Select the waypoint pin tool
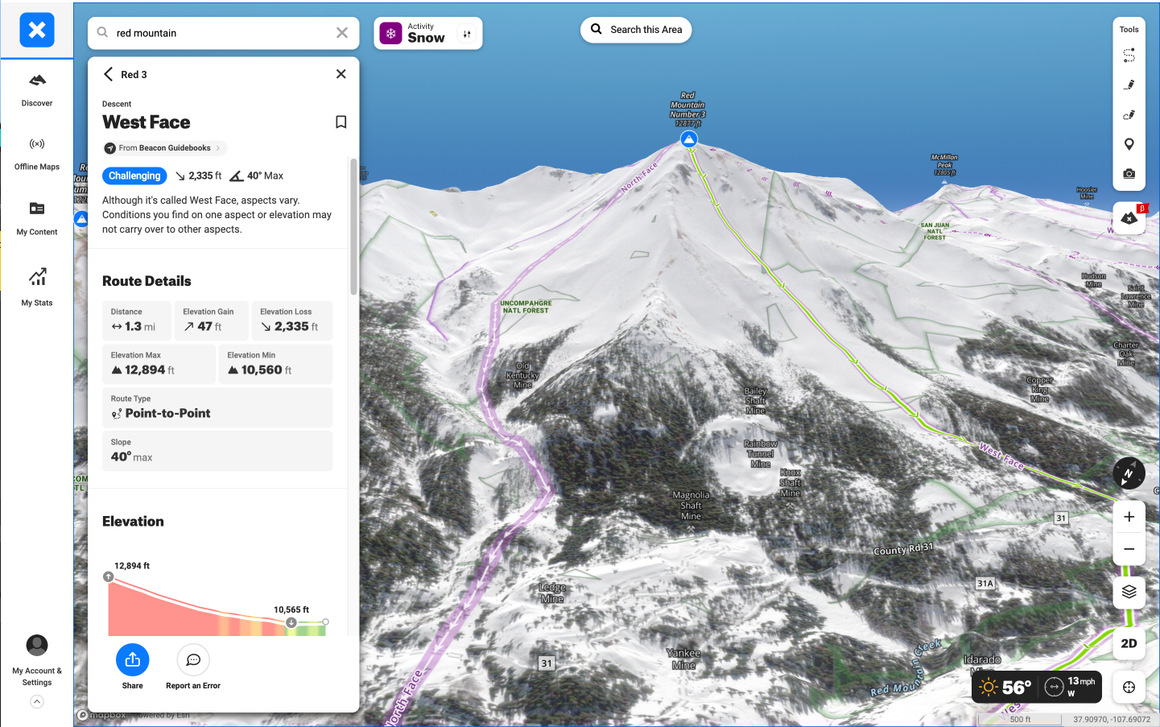 coord(1129,144)
